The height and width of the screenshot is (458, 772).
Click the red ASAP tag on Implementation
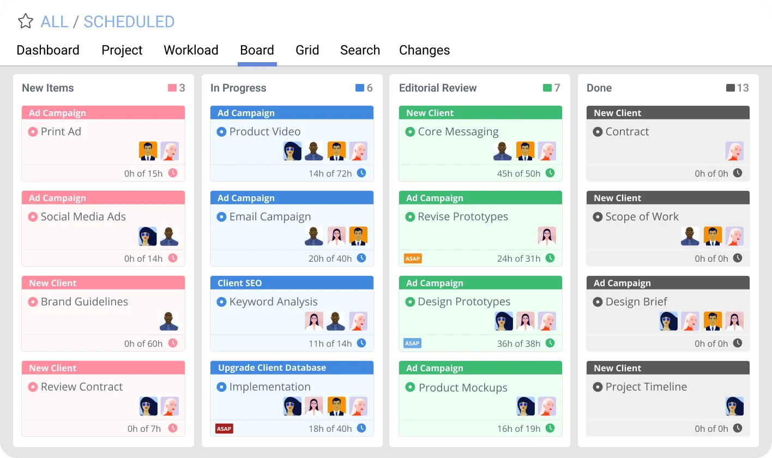[x=224, y=429]
